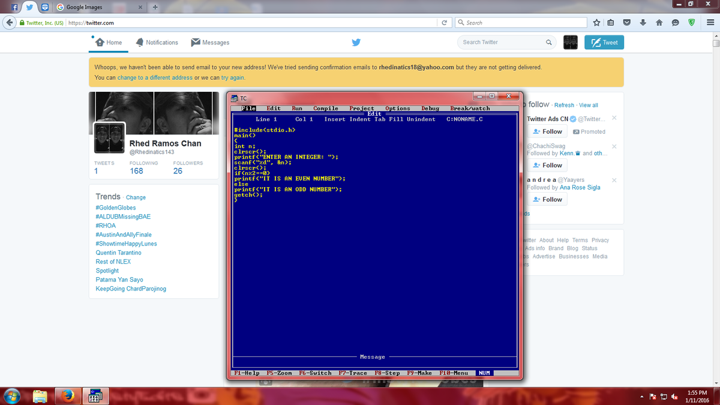The image size is (720, 405).
Task: Open Twitter Messages
Action: (210, 43)
